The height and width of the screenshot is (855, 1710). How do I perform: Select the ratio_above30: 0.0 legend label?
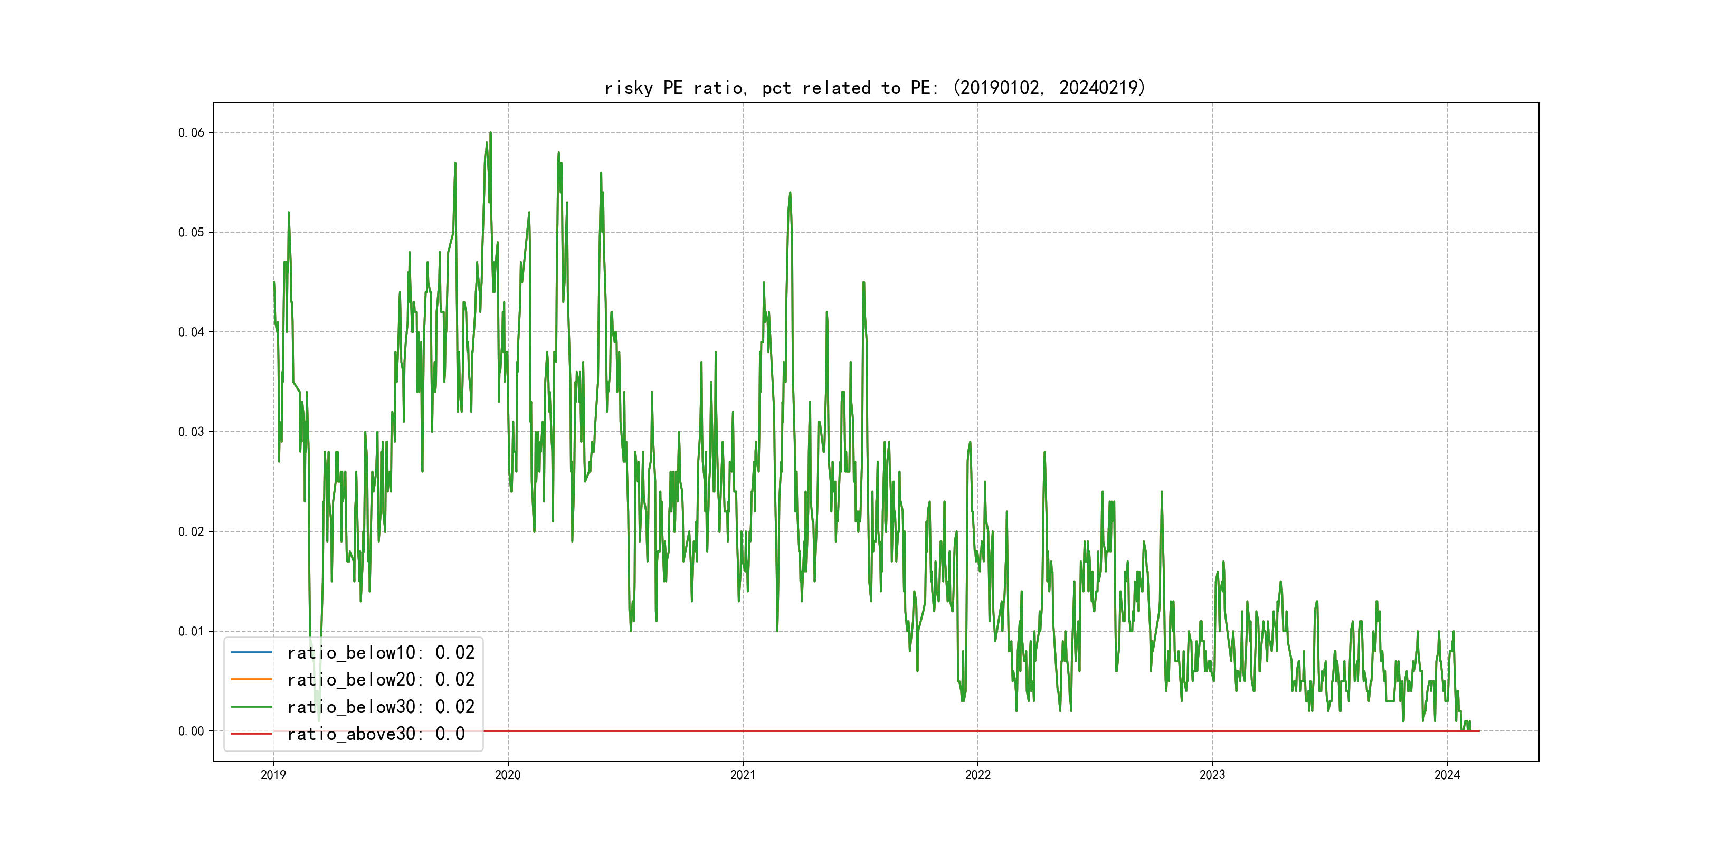(376, 734)
